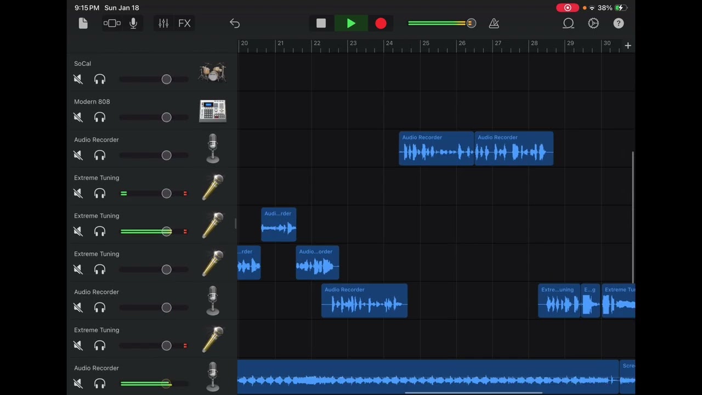The width and height of the screenshot is (702, 395).
Task: Select the 'Scre' region beside the long waveform
Action: 627,377
